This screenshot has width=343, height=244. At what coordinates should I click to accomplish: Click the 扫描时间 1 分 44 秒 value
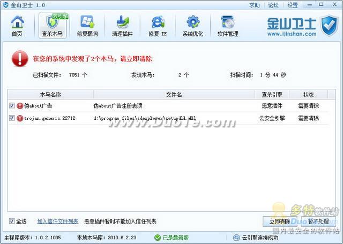273,75
